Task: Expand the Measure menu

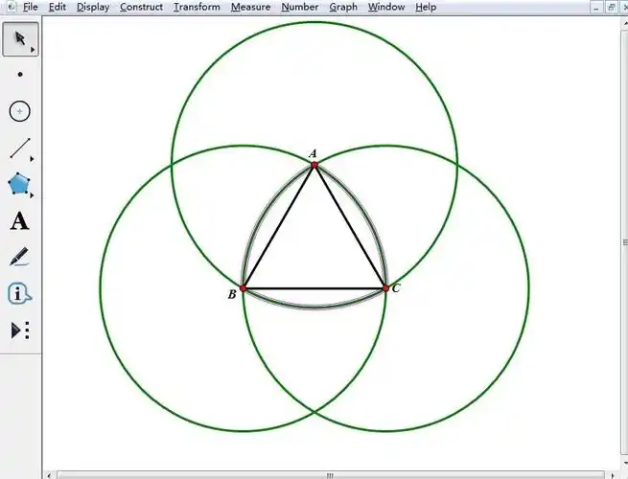Action: click(250, 7)
